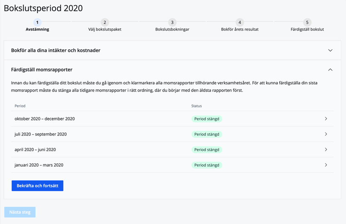The image size is (346, 224).
Task: Open step 4 Bokför årets resultat
Action: (x=240, y=22)
